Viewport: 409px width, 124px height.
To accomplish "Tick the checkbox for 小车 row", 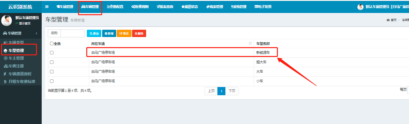I will click(x=52, y=81).
